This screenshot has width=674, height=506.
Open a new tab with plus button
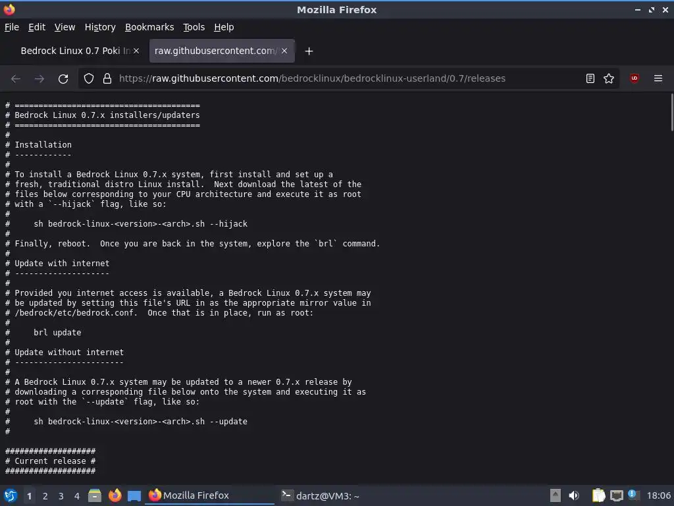click(x=309, y=51)
